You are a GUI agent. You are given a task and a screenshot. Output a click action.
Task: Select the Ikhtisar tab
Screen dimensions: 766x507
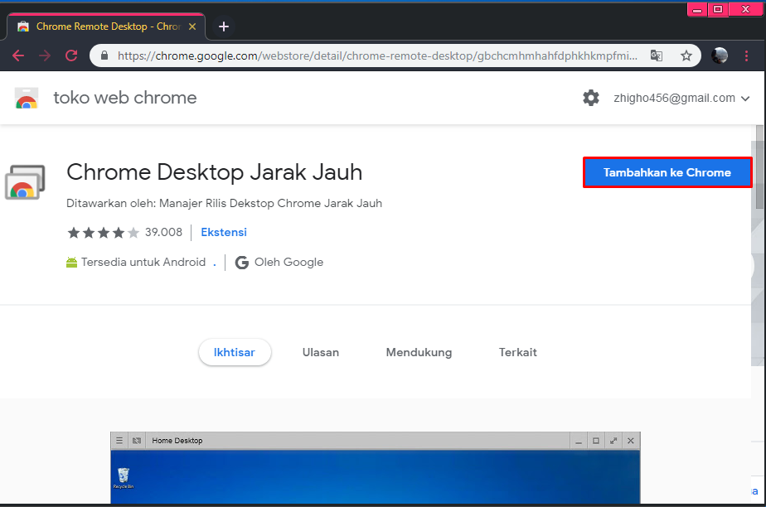pos(235,352)
